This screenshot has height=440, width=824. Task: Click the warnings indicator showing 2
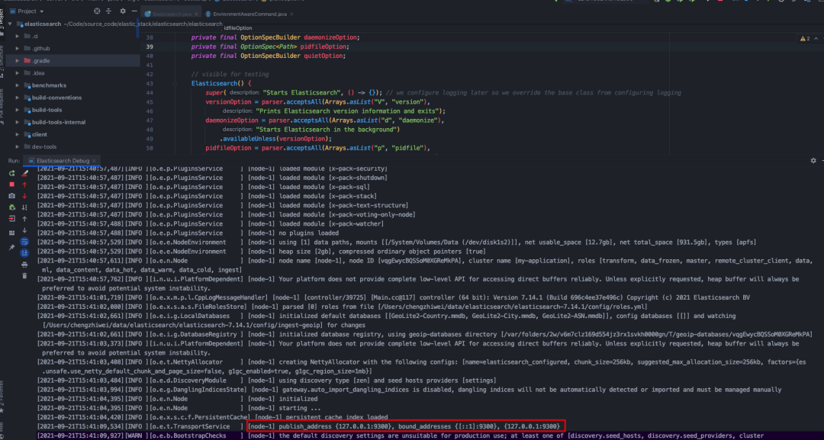coord(805,39)
